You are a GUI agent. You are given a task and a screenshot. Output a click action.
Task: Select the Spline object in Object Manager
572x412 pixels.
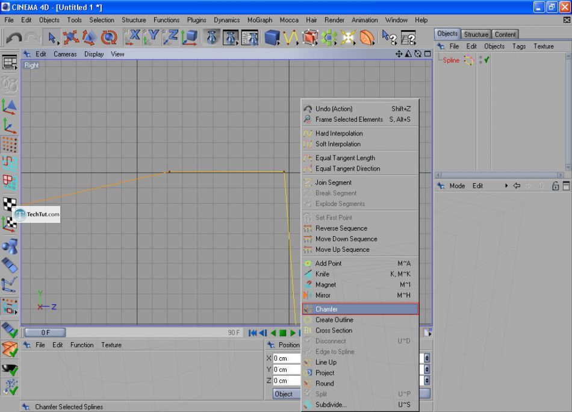click(451, 60)
